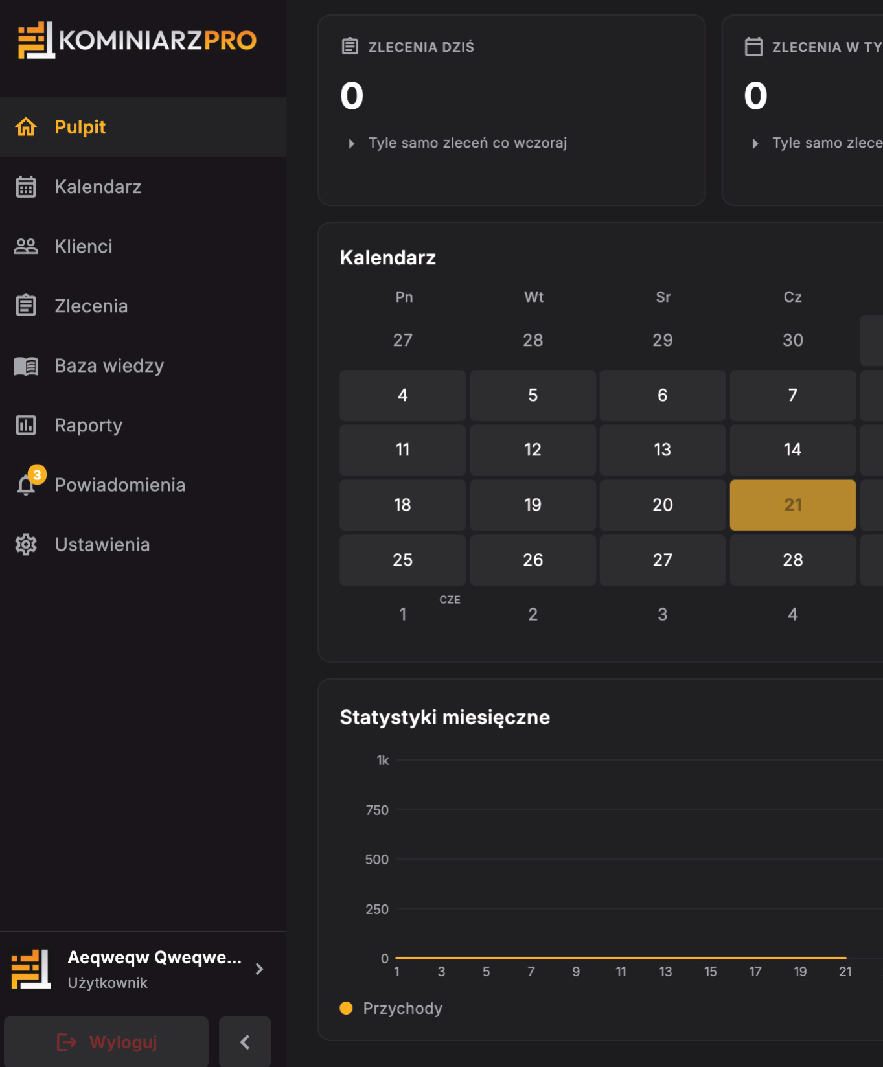Expand trend arrow in second orders card

coord(755,143)
